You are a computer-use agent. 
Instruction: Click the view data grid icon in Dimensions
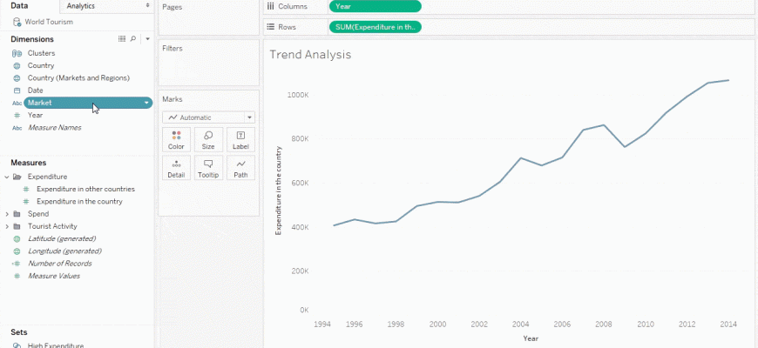[122, 39]
